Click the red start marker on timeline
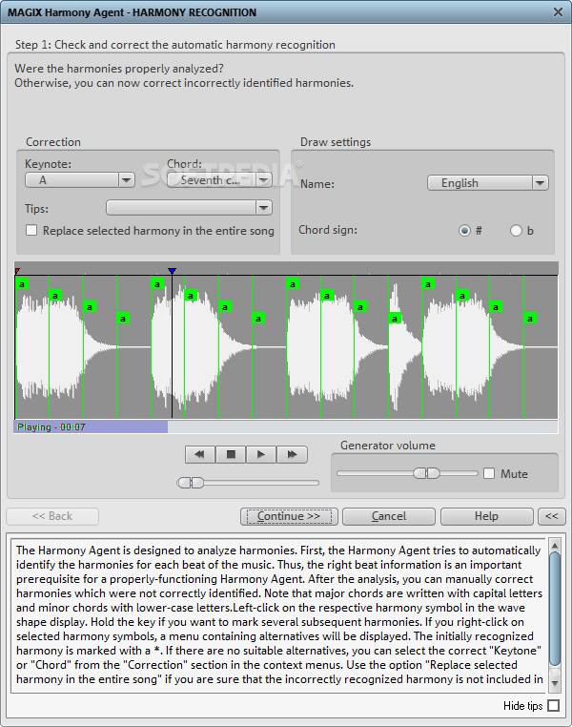This screenshot has width=572, height=727. 17,271
